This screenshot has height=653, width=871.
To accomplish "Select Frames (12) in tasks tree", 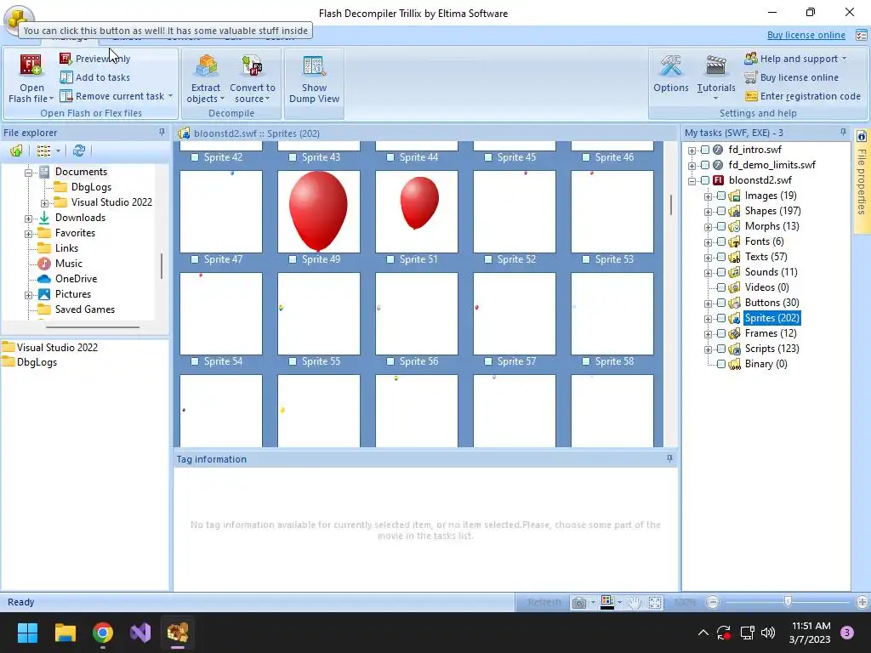I will click(x=771, y=333).
